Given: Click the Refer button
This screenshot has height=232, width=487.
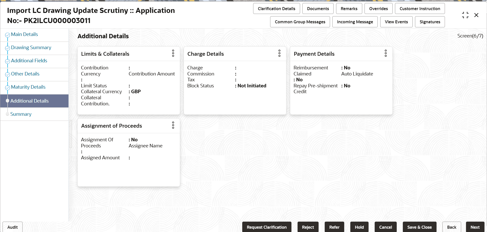Looking at the screenshot, I should (334, 227).
